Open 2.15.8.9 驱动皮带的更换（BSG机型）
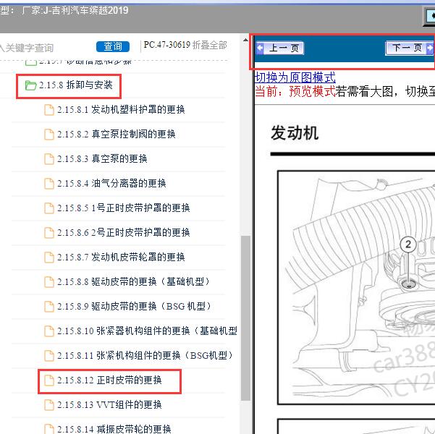Screen dimensions: 435x434 pyautogui.click(x=135, y=307)
